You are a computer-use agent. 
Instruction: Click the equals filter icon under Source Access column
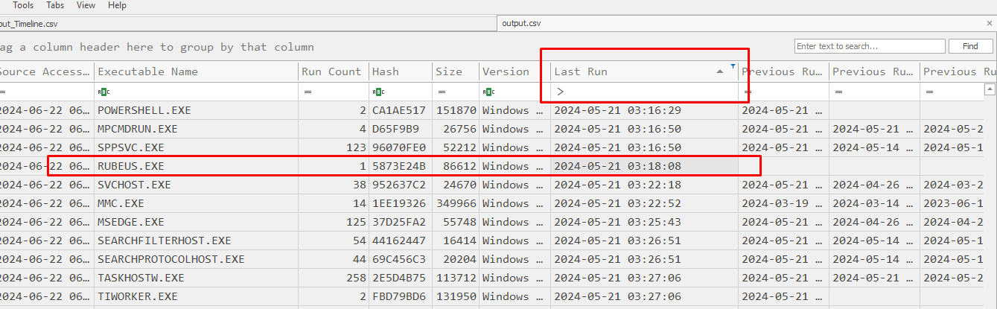pos(4,92)
